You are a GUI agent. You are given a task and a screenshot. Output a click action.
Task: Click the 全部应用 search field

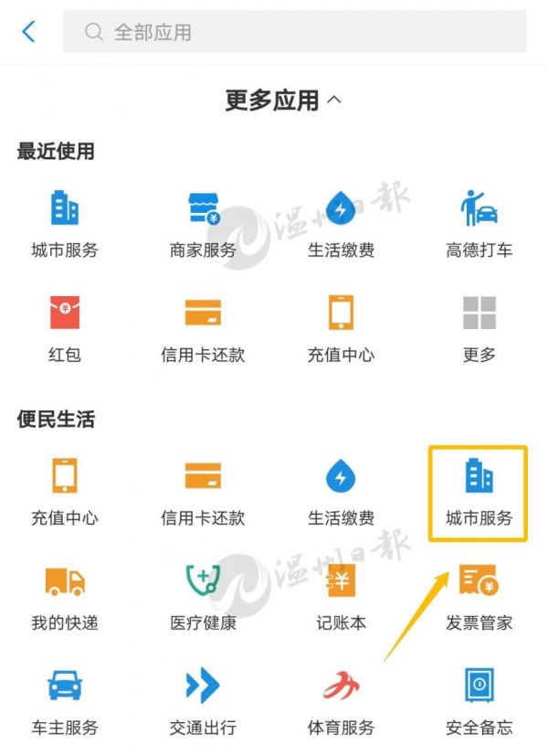[294, 32]
